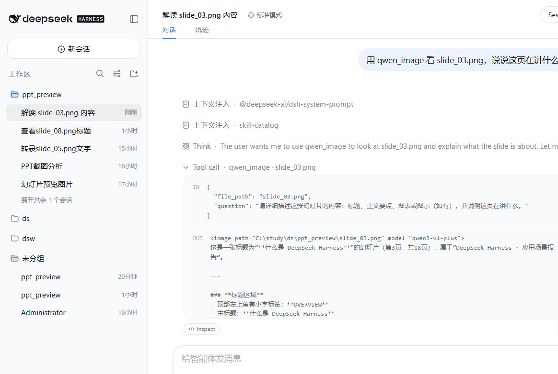Open skill-catalog context injection row
558x374 pixels.
(230, 125)
